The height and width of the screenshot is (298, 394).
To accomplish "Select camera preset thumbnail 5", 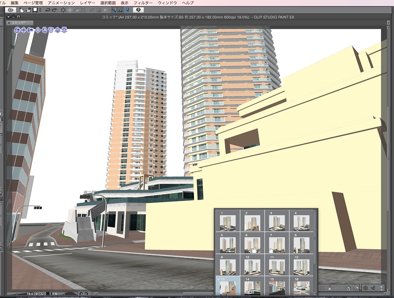I will pyautogui.click(x=228, y=243).
